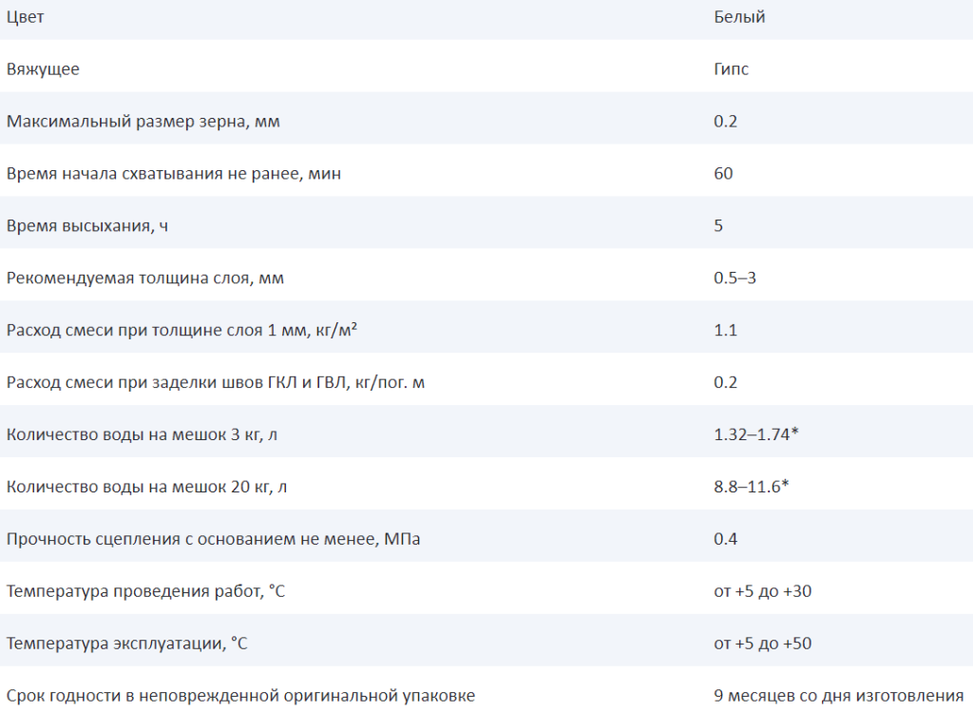Click 'Расход смеси при заделки швов' label

point(222,382)
